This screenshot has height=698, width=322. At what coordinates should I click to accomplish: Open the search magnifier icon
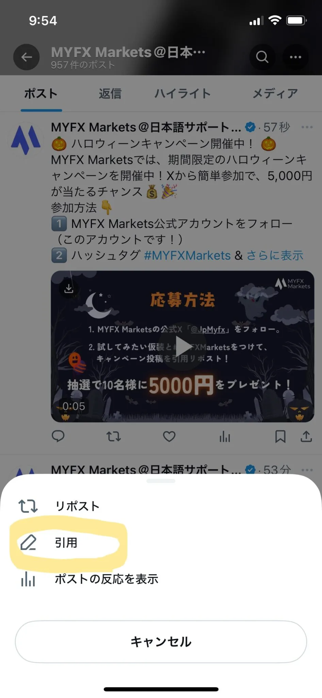(262, 57)
